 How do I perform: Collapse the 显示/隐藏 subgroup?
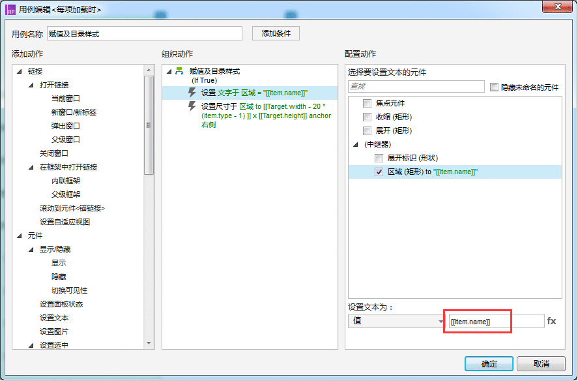click(31, 250)
